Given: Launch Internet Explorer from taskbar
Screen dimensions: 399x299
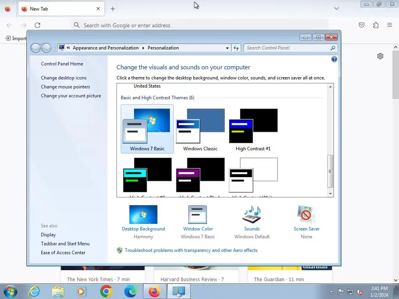Looking at the screenshot, I should coord(34,291).
